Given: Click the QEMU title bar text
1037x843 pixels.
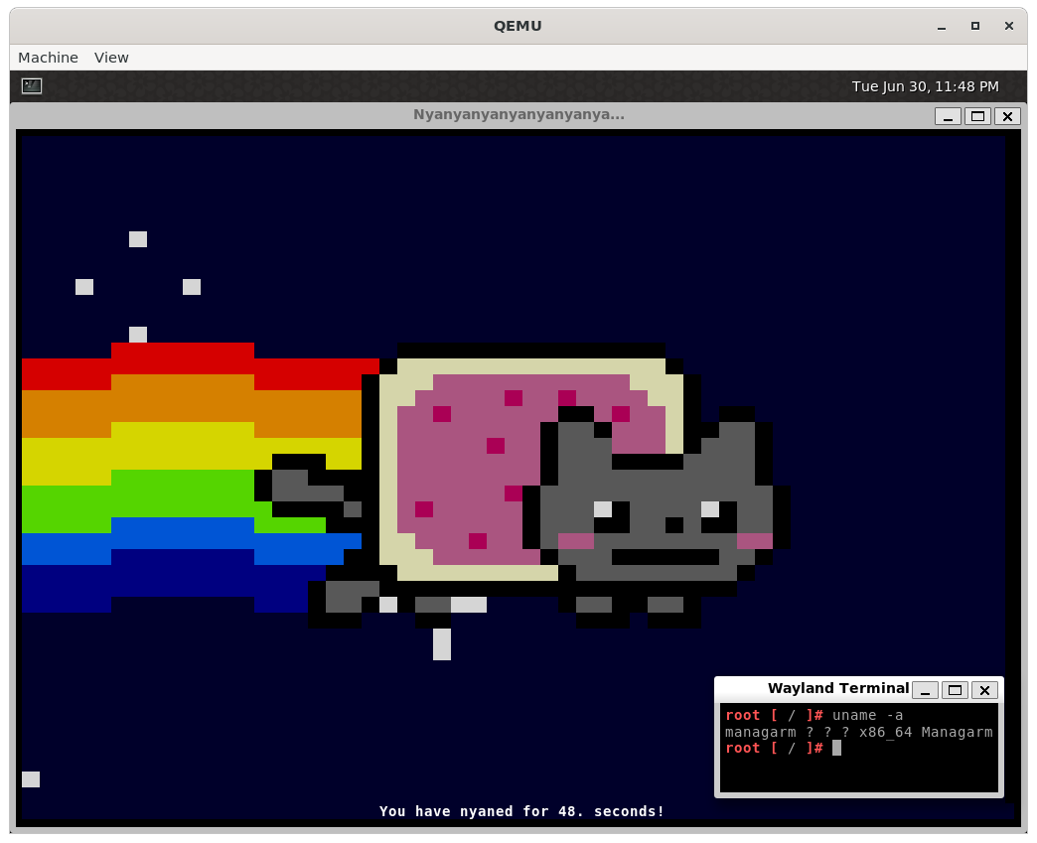Looking at the screenshot, I should point(518,26).
